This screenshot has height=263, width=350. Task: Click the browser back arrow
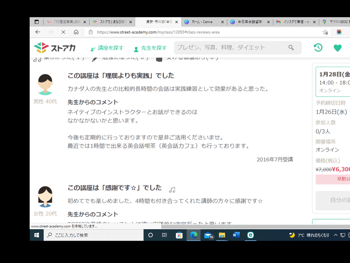coord(38,32)
